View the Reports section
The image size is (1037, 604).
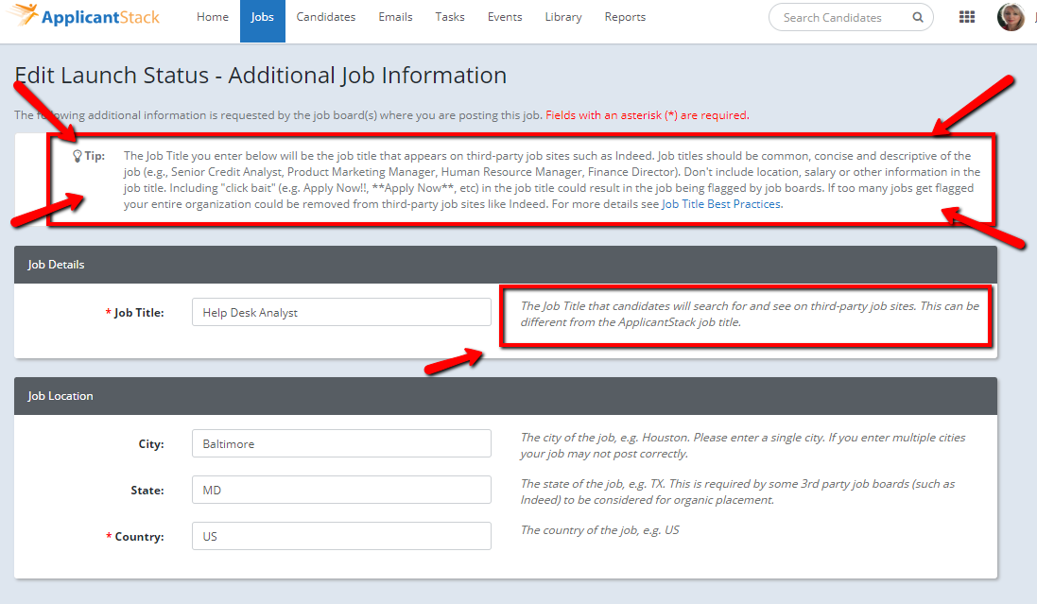[625, 17]
